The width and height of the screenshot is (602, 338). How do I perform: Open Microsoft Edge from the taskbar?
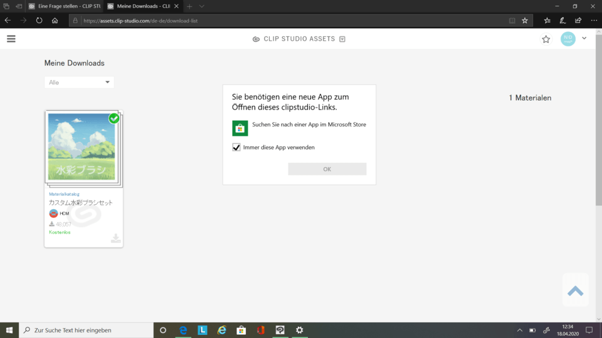click(x=183, y=330)
